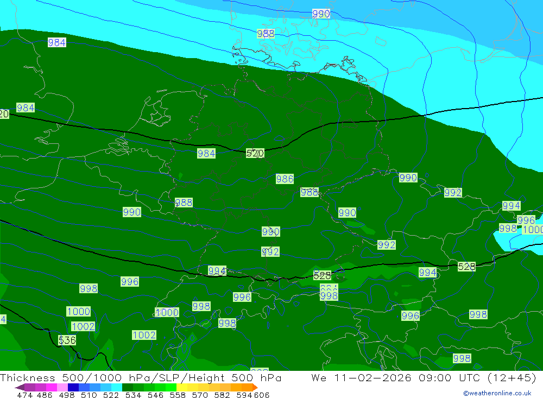Select the cyan legend color swatch
Image resolution: width=543 pixels, height=398 pixels.
117,387
